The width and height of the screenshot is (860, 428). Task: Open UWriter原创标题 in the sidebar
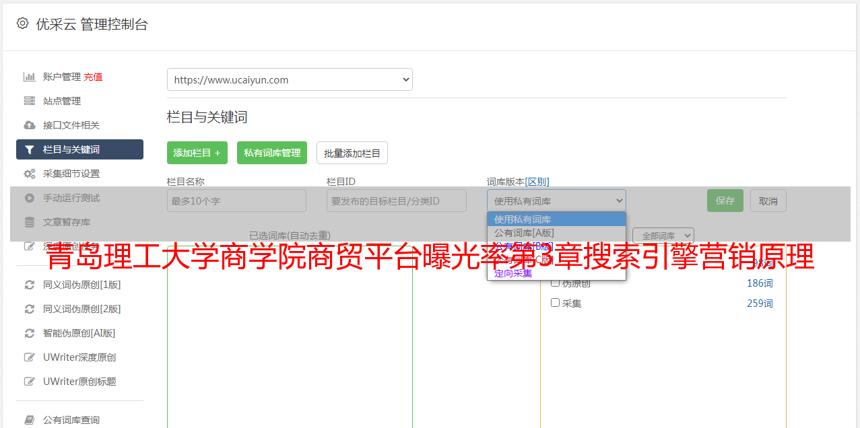point(79,382)
